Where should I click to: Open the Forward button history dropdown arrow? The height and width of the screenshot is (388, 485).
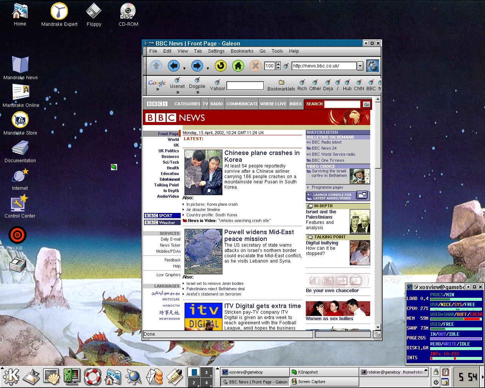[208, 69]
